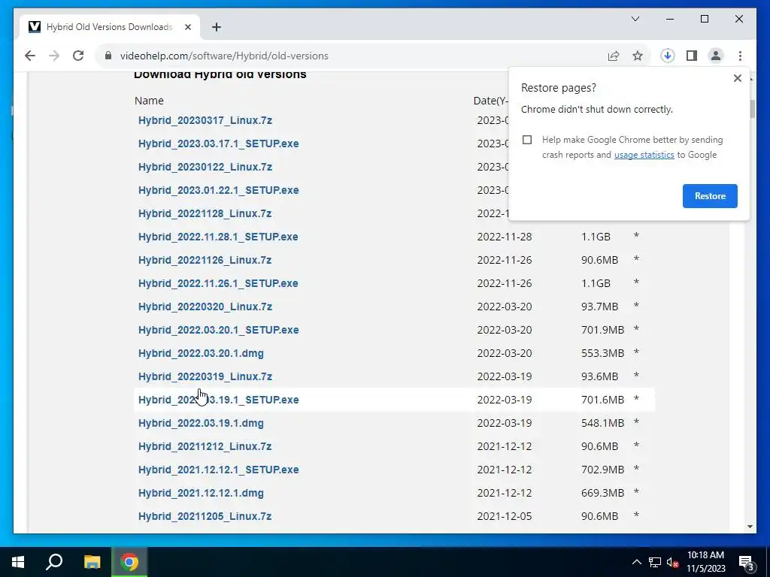Image resolution: width=770 pixels, height=577 pixels.
Task: Download Hybrid_2022.11.28.1_SETUP.exe
Action: tap(218, 237)
